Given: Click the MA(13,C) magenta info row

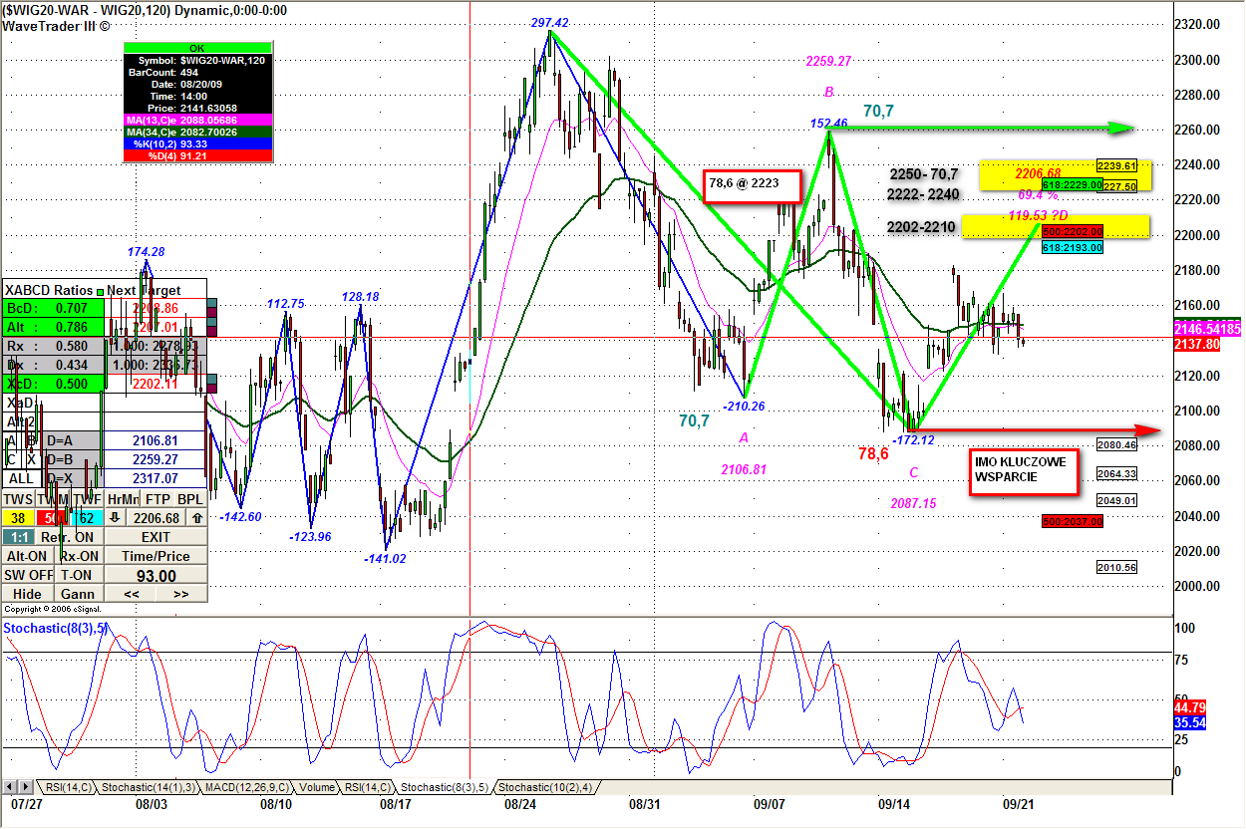Looking at the screenshot, I should [197, 118].
